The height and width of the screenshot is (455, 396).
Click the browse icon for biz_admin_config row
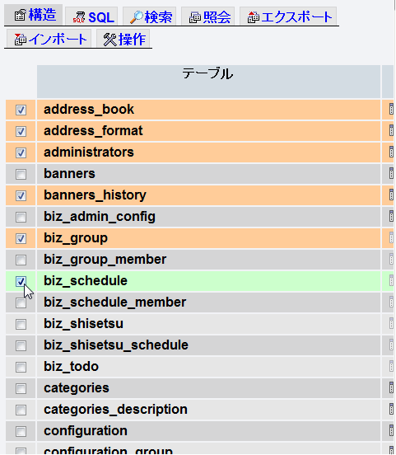click(x=391, y=217)
